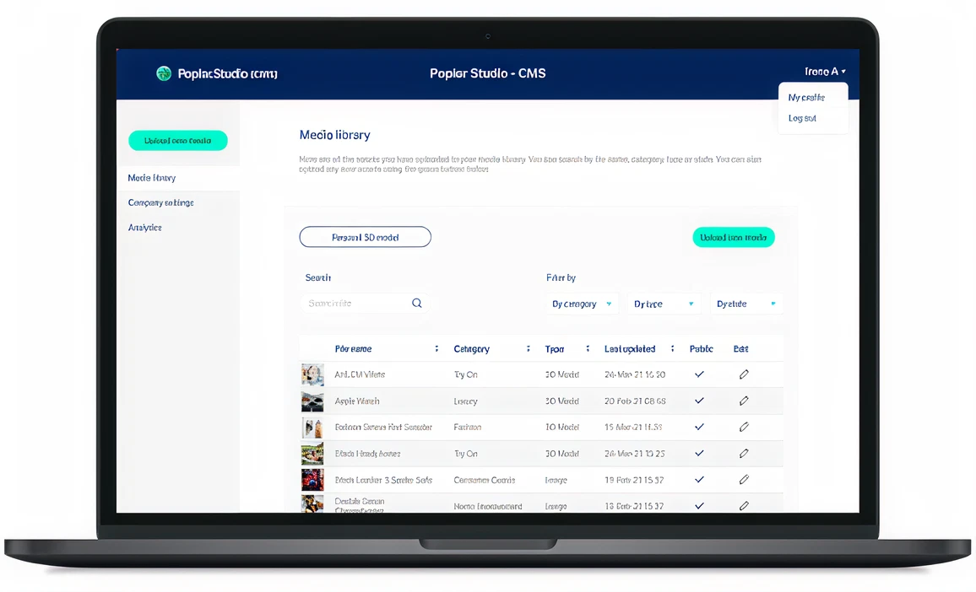Toggle public checkmark in the third row
The height and width of the screenshot is (592, 976).
pyautogui.click(x=699, y=428)
